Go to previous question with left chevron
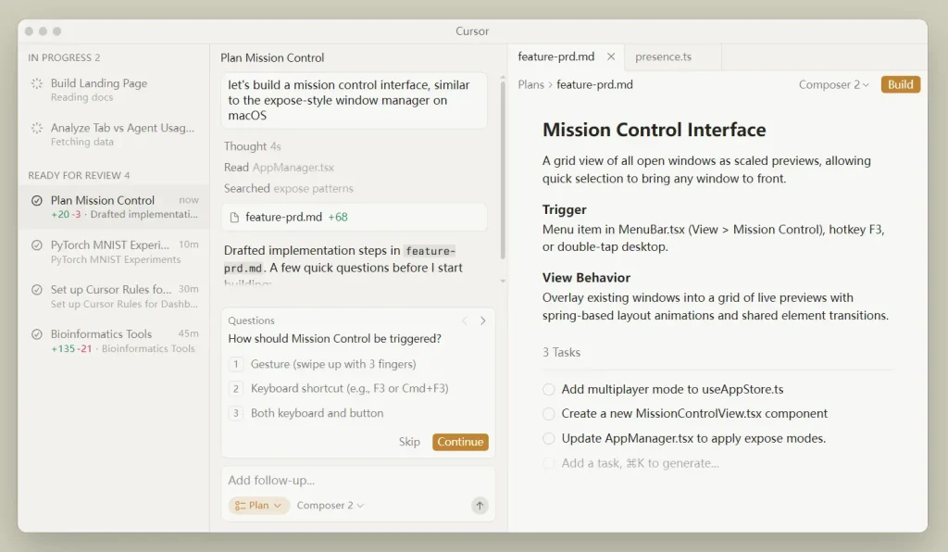 [x=465, y=320]
